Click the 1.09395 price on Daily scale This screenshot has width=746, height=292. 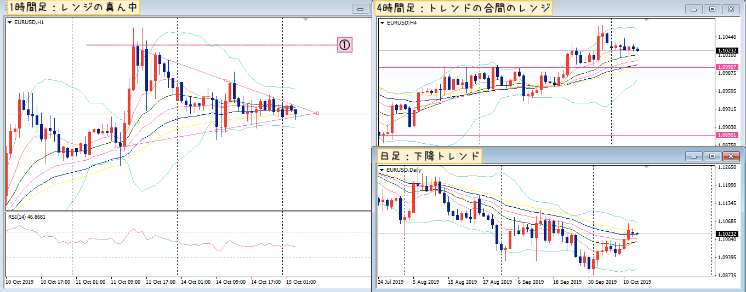click(727, 258)
